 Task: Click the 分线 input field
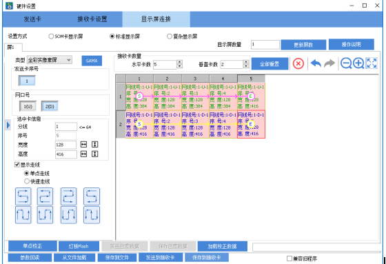(66, 127)
